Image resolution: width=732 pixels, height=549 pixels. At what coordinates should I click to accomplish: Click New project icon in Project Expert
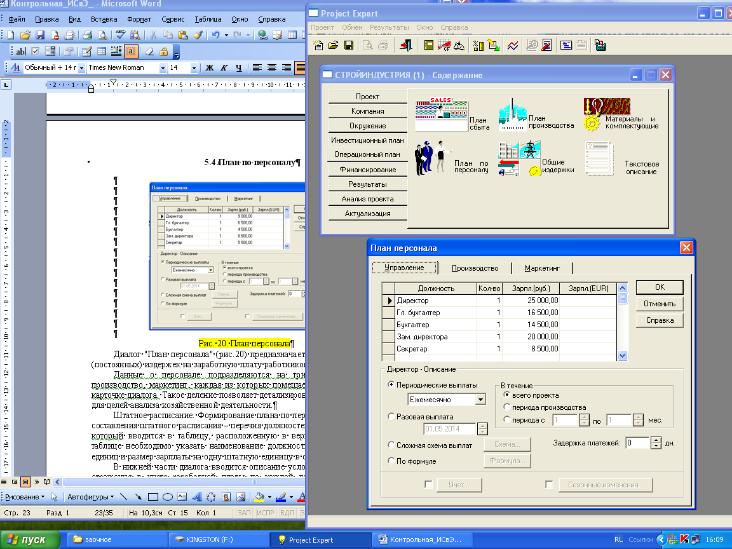pos(318,45)
